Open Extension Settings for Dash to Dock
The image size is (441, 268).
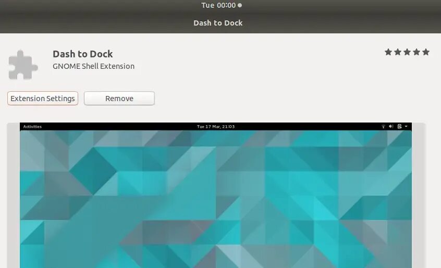coord(43,99)
